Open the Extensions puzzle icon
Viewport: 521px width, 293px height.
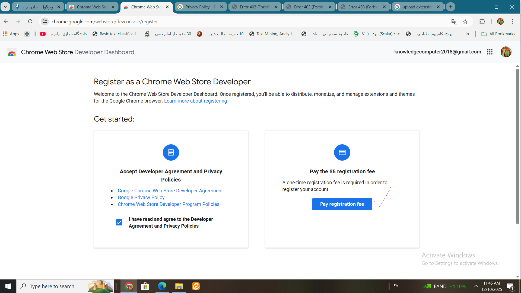click(x=482, y=22)
